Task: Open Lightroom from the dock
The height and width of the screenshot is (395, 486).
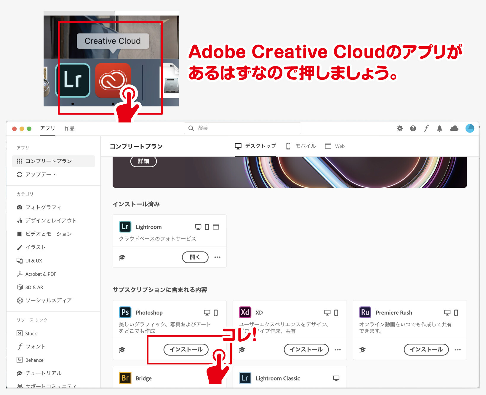Action: [73, 80]
